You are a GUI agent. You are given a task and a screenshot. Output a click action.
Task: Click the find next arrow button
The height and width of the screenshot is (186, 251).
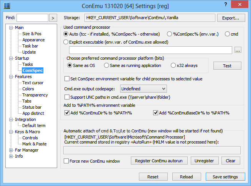(x=53, y=18)
